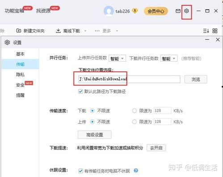
Task: Uncheck 默认此路径为下载路径 checkbox
Action: [x=80, y=91]
